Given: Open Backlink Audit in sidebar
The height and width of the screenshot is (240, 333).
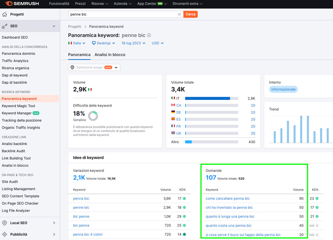Looking at the screenshot, I should coord(13,151).
